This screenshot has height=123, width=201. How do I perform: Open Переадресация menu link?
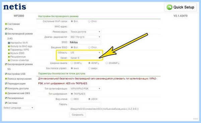(16, 84)
